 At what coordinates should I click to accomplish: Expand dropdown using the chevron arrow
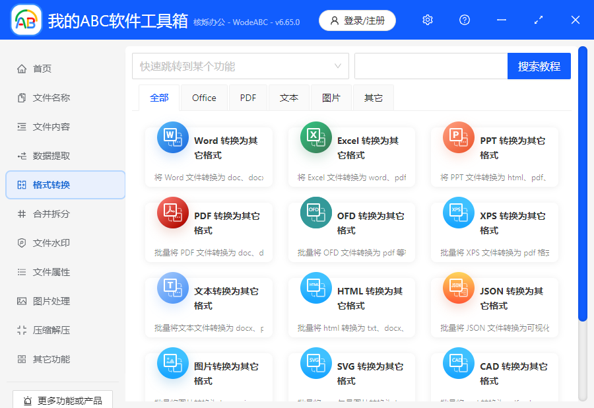pos(337,66)
